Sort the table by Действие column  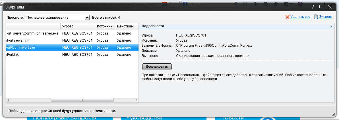(x=125, y=26)
